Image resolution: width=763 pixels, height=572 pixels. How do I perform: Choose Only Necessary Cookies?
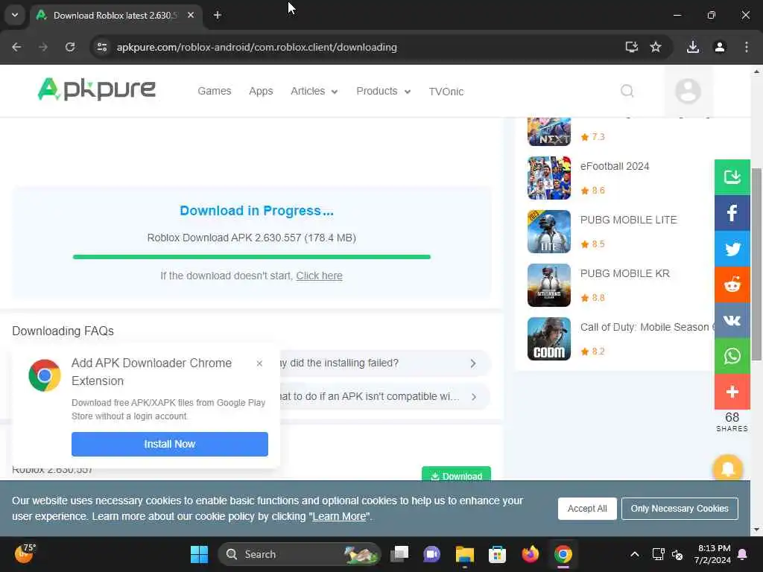point(680,508)
